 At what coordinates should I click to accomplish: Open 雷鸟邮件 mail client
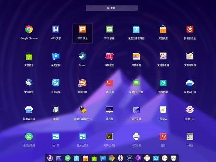pyautogui.click(x=29, y=83)
